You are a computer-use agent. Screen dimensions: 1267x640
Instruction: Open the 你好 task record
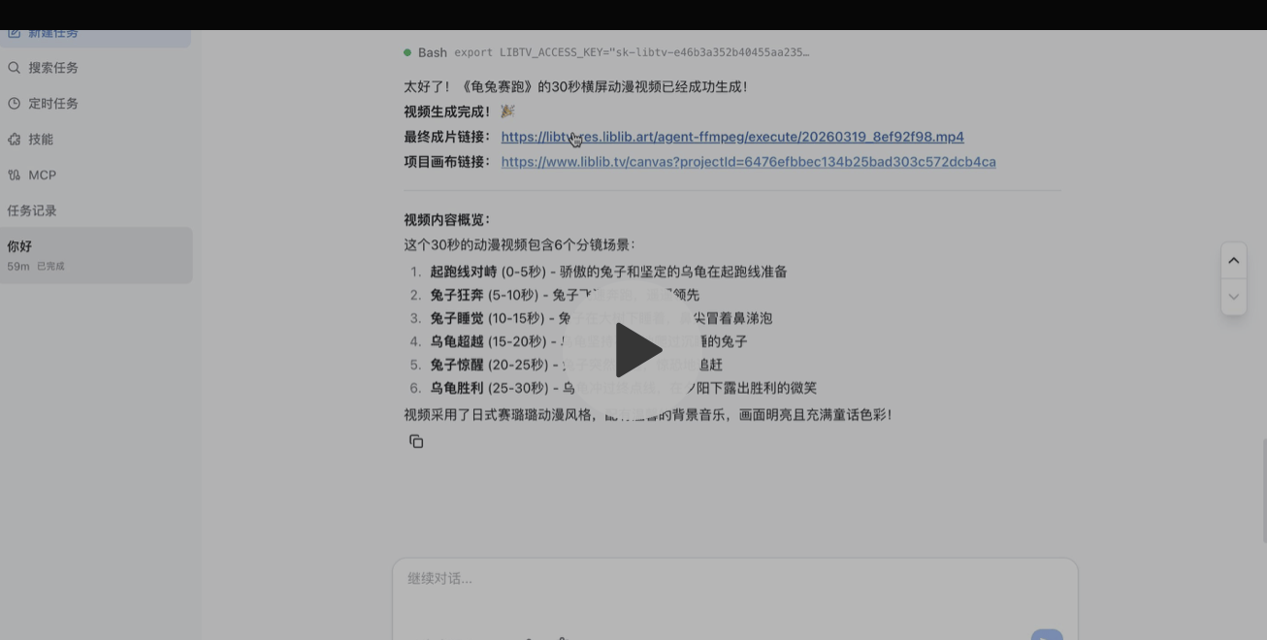pyautogui.click(x=96, y=255)
